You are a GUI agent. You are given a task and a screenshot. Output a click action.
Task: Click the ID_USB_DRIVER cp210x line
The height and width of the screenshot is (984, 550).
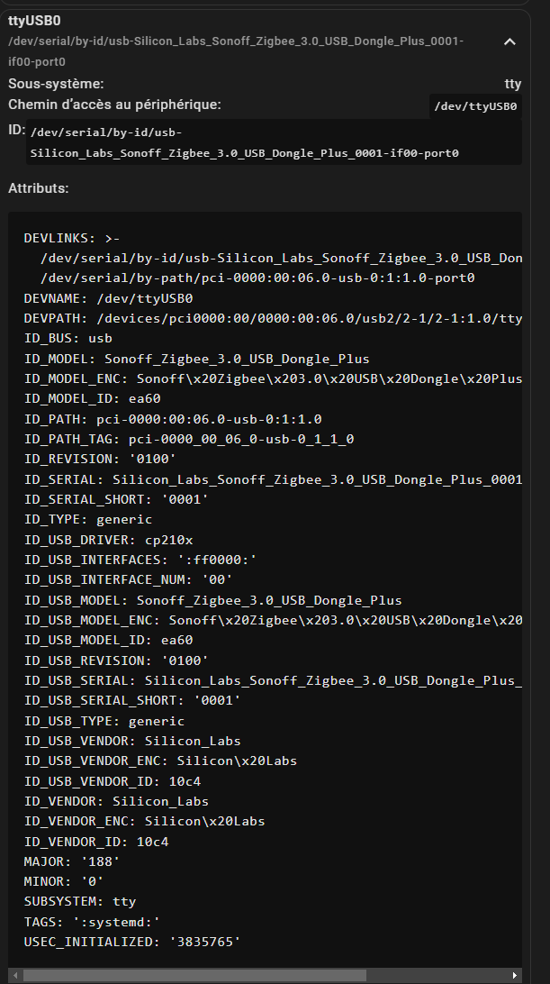point(109,540)
